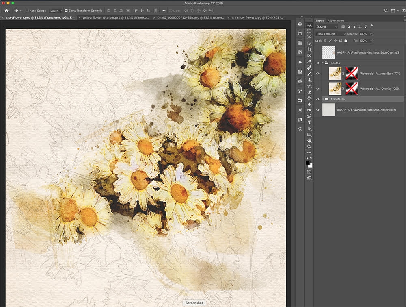Viewport: 406px width, 307px height.
Task: Select the Eraser tool
Action: [309, 92]
